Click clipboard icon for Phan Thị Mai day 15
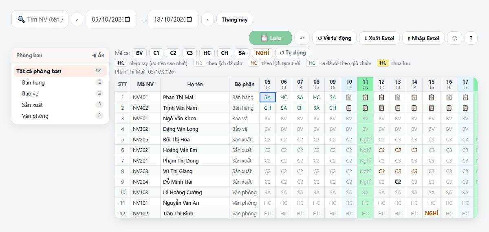Viewport: 489px width, 232px height. coord(432,98)
